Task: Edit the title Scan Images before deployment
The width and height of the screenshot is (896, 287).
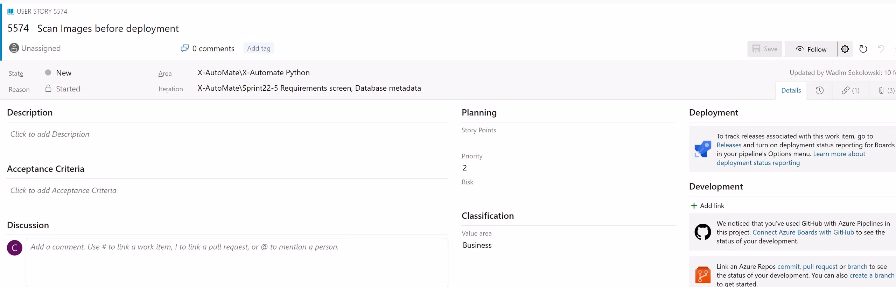Action: (108, 28)
